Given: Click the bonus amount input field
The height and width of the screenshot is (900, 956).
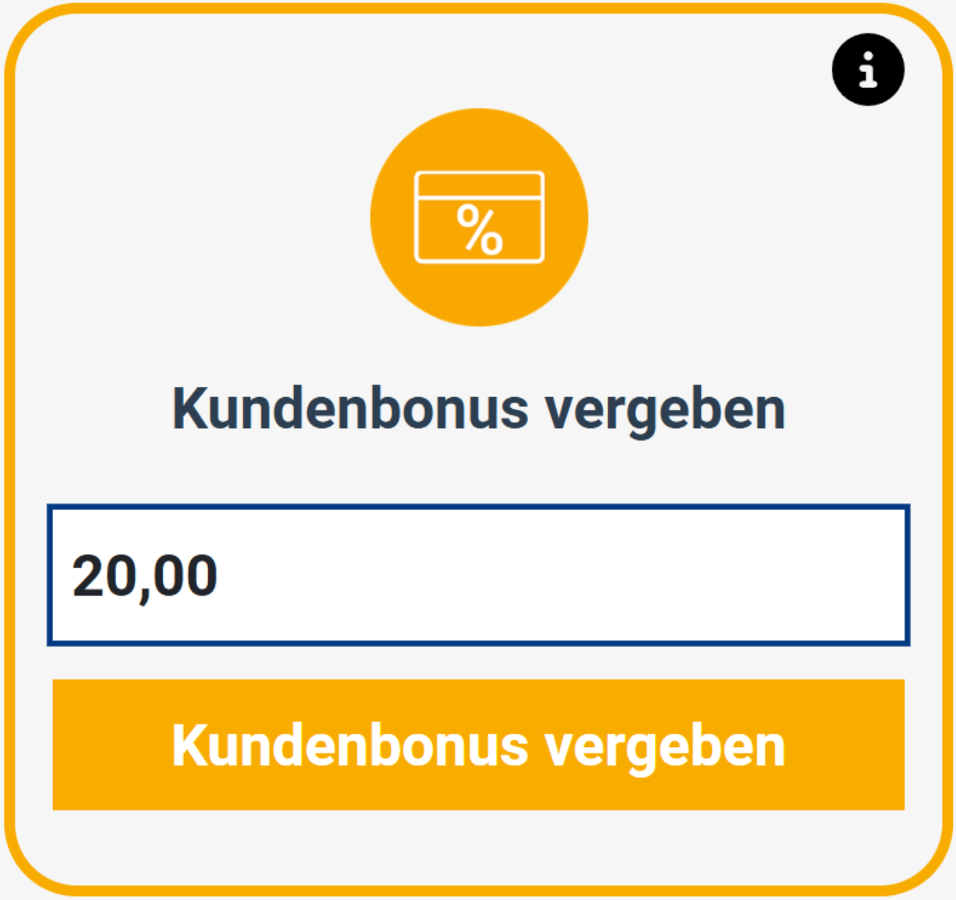Looking at the screenshot, I should [x=478, y=575].
